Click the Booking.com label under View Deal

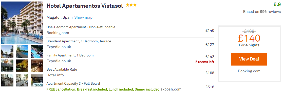(x=249, y=71)
